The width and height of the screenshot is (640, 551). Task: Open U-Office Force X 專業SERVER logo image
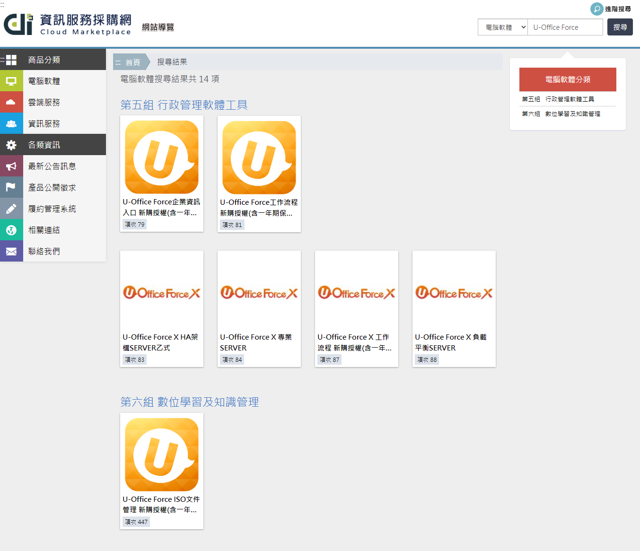tap(259, 293)
